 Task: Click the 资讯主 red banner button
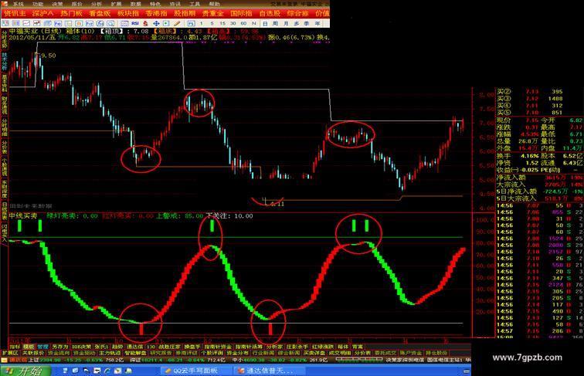[x=15, y=13]
